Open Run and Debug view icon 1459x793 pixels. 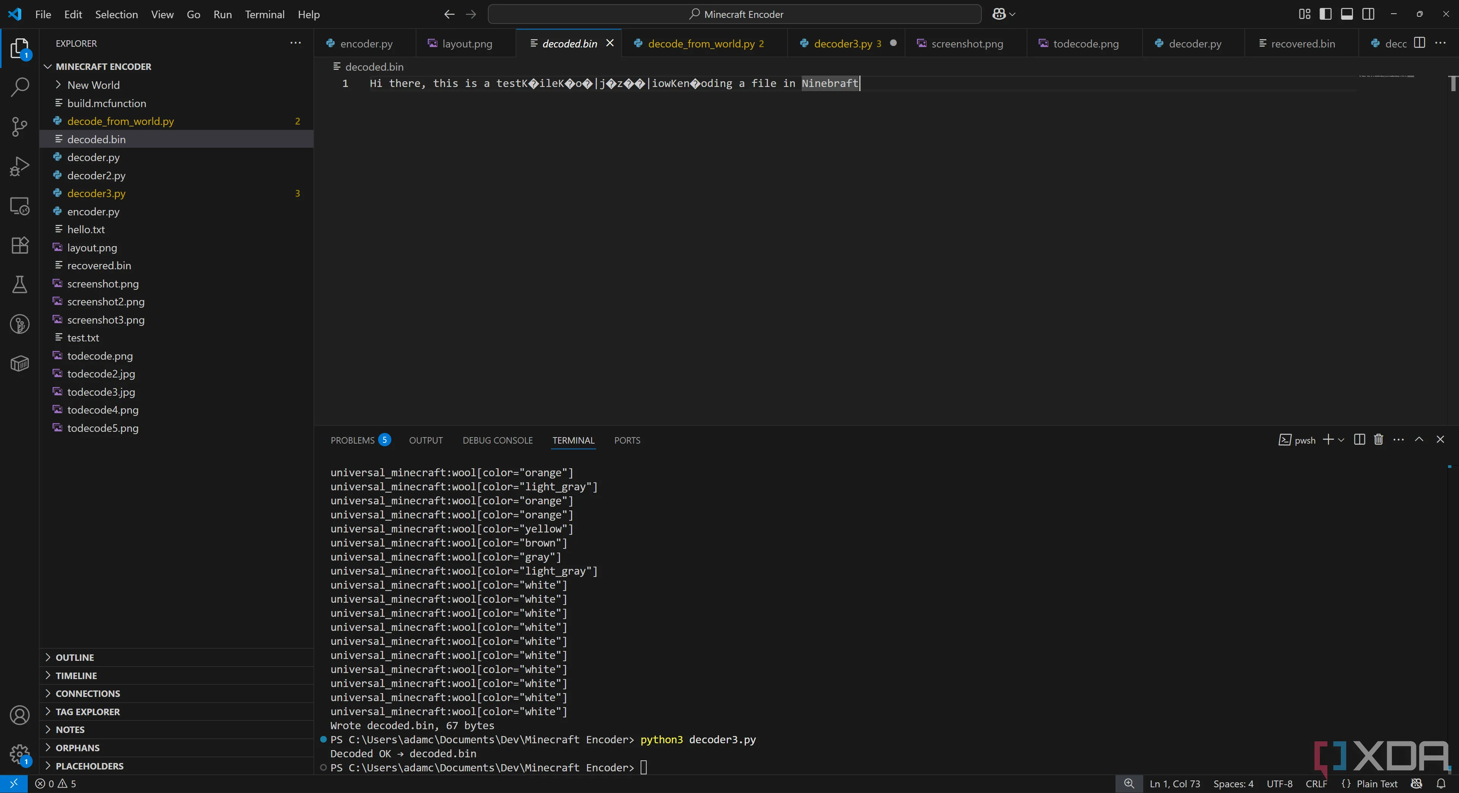point(19,166)
